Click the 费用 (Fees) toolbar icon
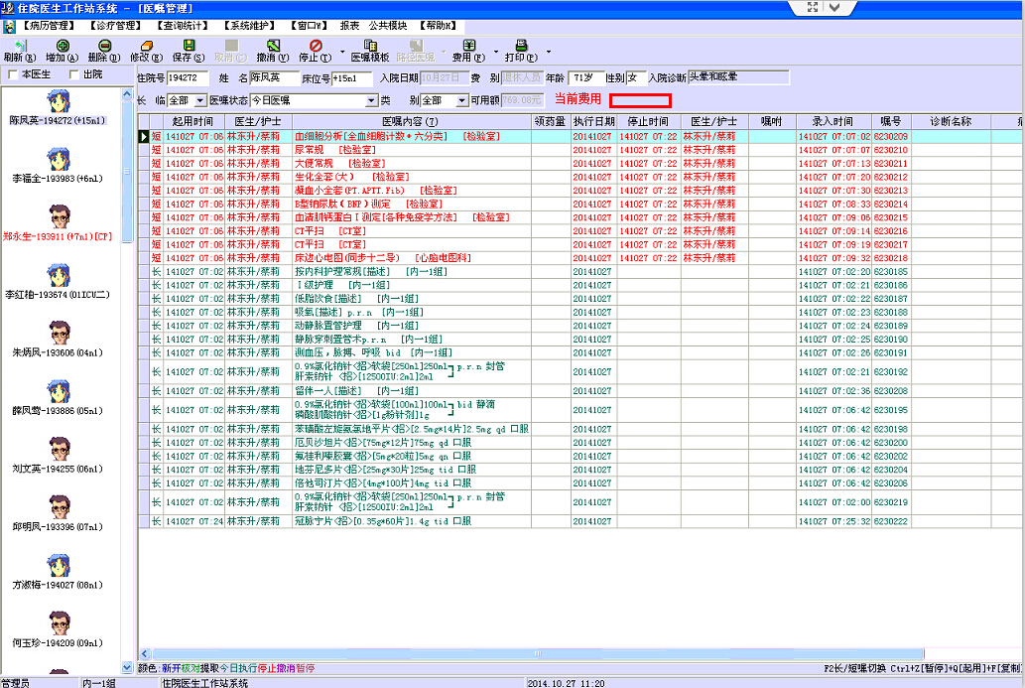 pos(469,45)
